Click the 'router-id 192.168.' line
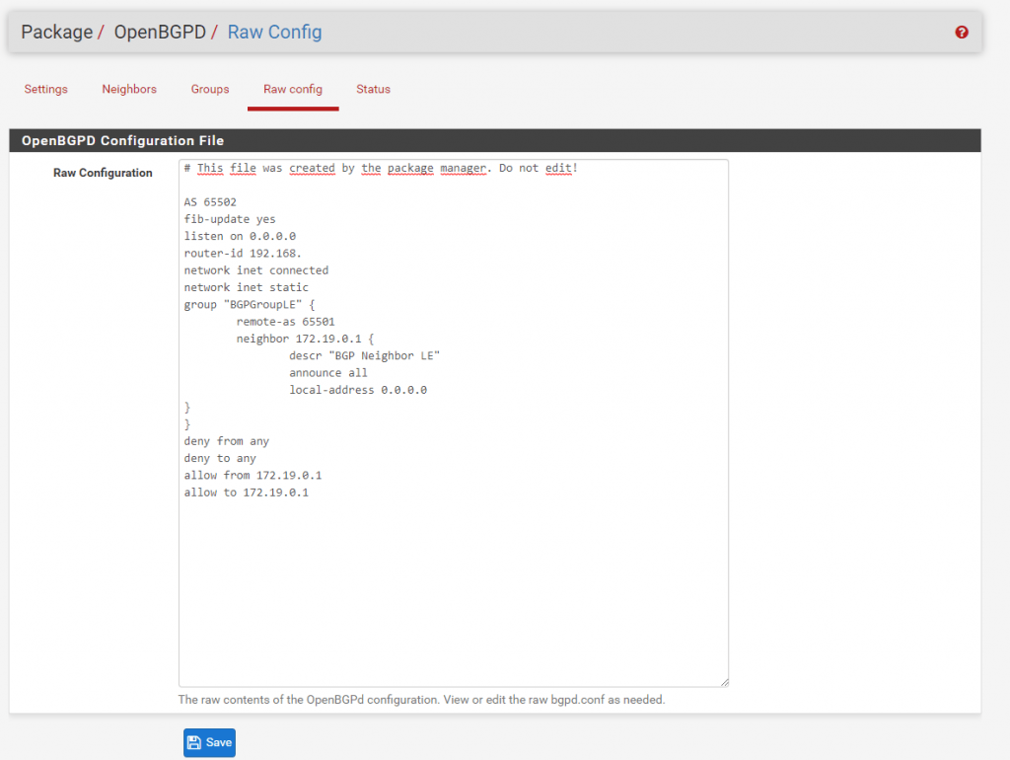 click(x=243, y=254)
